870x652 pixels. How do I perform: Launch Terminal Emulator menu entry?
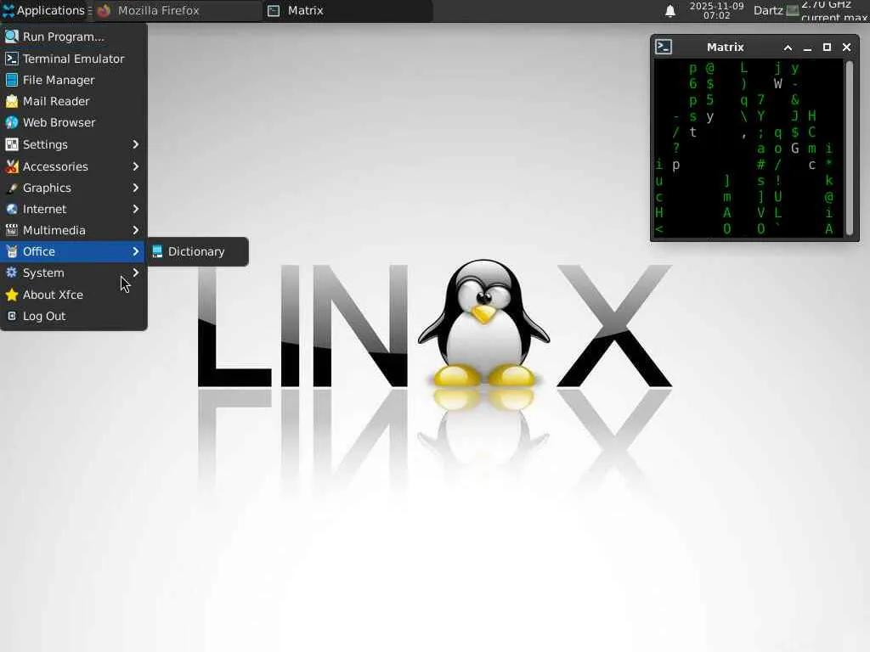(74, 59)
